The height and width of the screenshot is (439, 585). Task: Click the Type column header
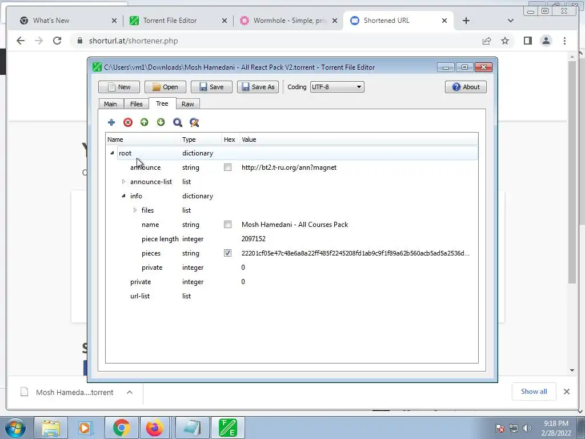pyautogui.click(x=201, y=139)
